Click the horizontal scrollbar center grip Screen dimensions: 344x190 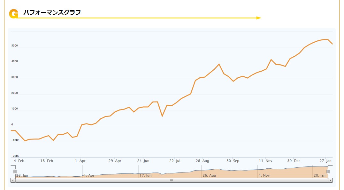pos(171,180)
